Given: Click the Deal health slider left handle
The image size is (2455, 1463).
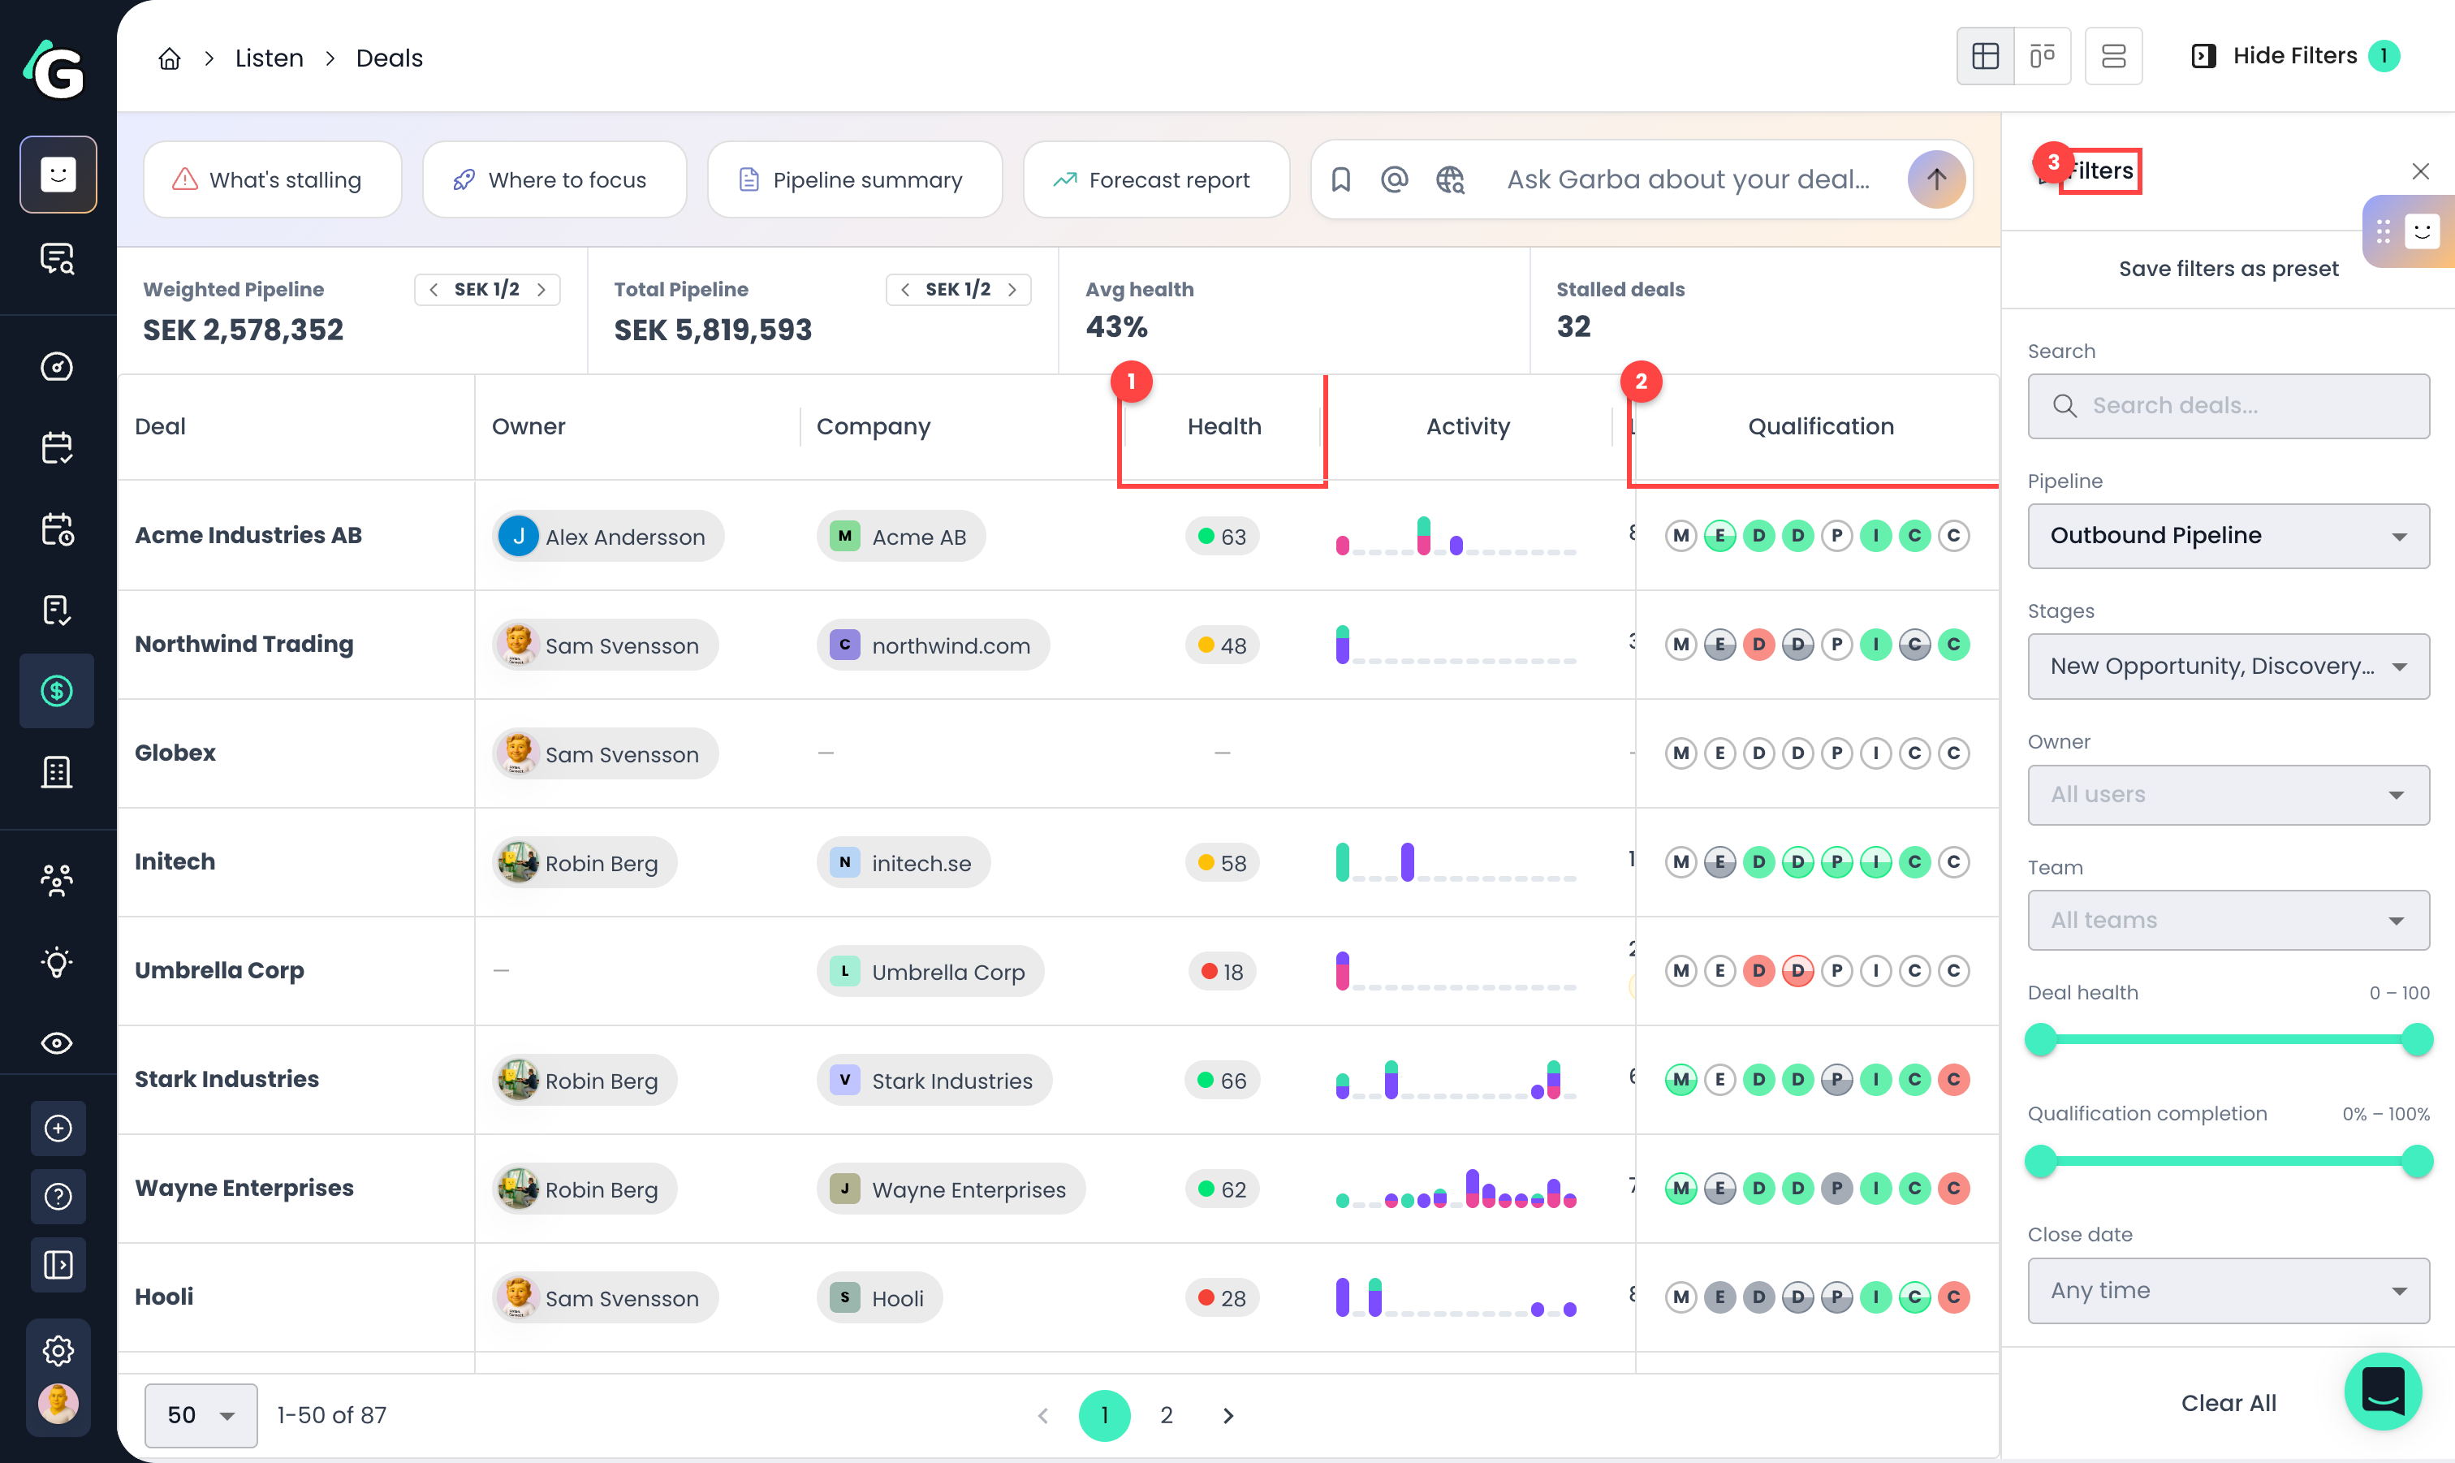Looking at the screenshot, I should pyautogui.click(x=2041, y=1040).
